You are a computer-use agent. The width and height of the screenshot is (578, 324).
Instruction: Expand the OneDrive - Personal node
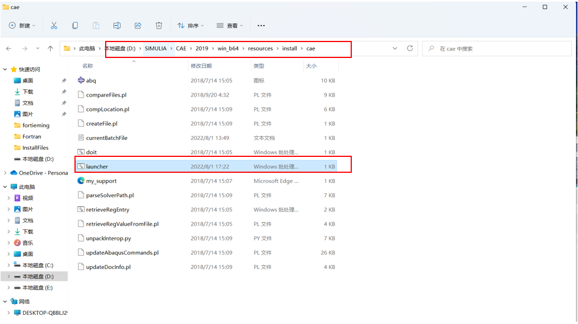point(5,173)
